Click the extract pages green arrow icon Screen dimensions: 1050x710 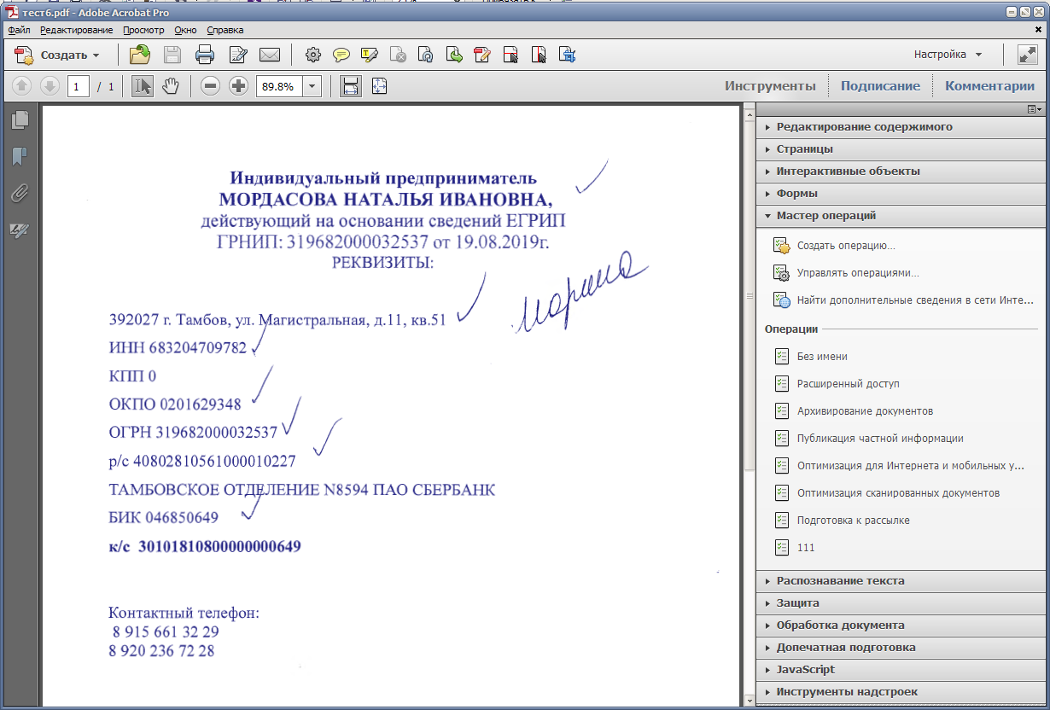coord(454,55)
